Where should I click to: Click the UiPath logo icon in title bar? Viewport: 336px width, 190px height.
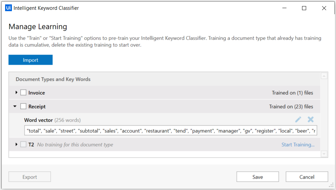8,8
